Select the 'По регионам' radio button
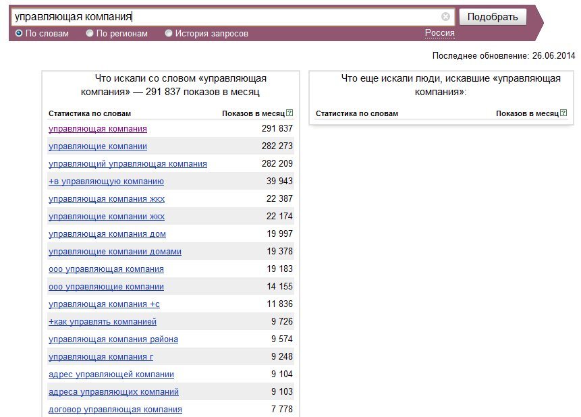 point(90,33)
